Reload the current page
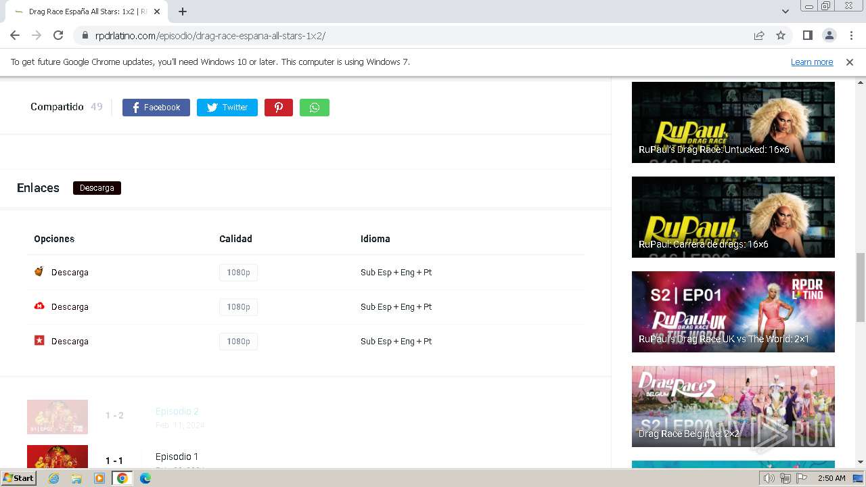The width and height of the screenshot is (866, 487). point(58,35)
